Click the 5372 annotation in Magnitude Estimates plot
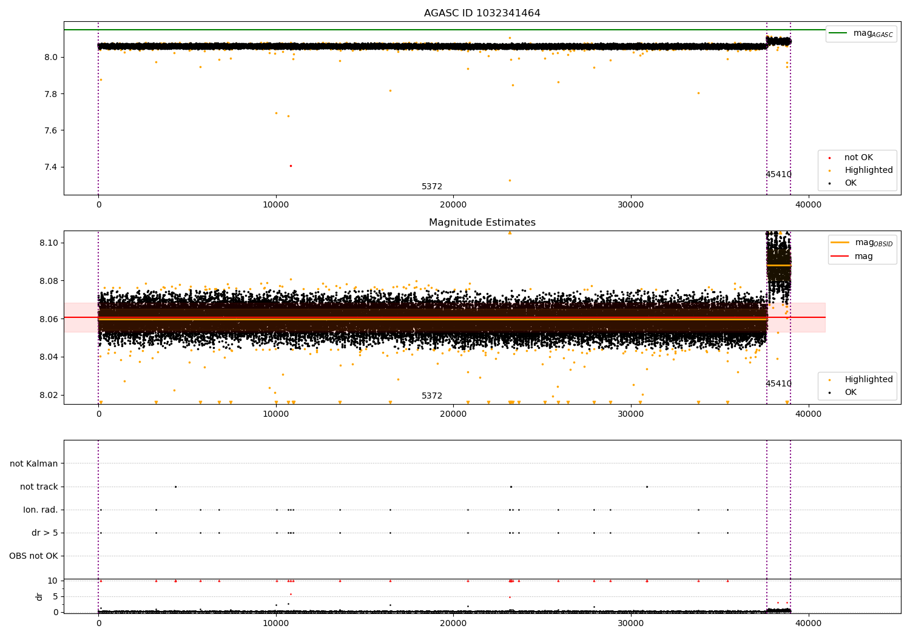Viewport: 910px width, 637px height. click(x=432, y=396)
